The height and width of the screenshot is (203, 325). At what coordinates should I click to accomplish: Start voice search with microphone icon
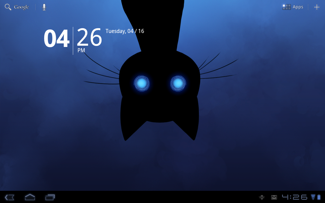point(44,7)
